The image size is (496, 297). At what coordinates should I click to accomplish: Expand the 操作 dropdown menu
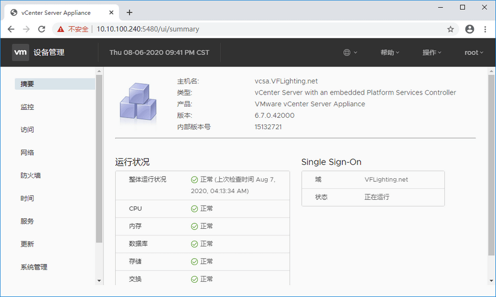(x=432, y=52)
